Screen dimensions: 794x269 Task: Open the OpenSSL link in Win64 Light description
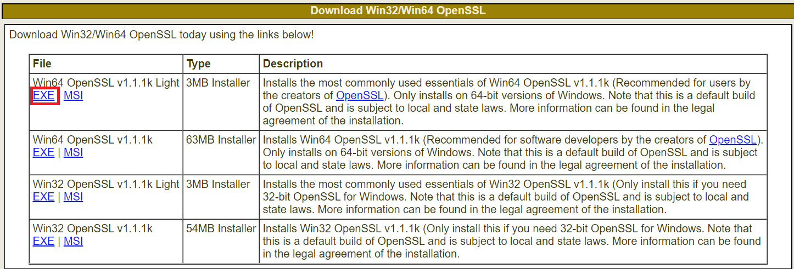coord(360,95)
